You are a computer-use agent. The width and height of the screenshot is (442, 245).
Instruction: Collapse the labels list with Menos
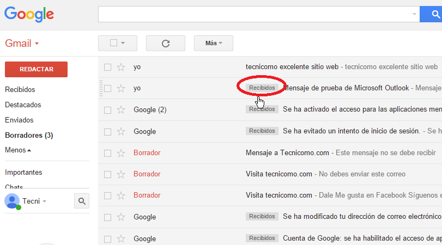tap(18, 150)
